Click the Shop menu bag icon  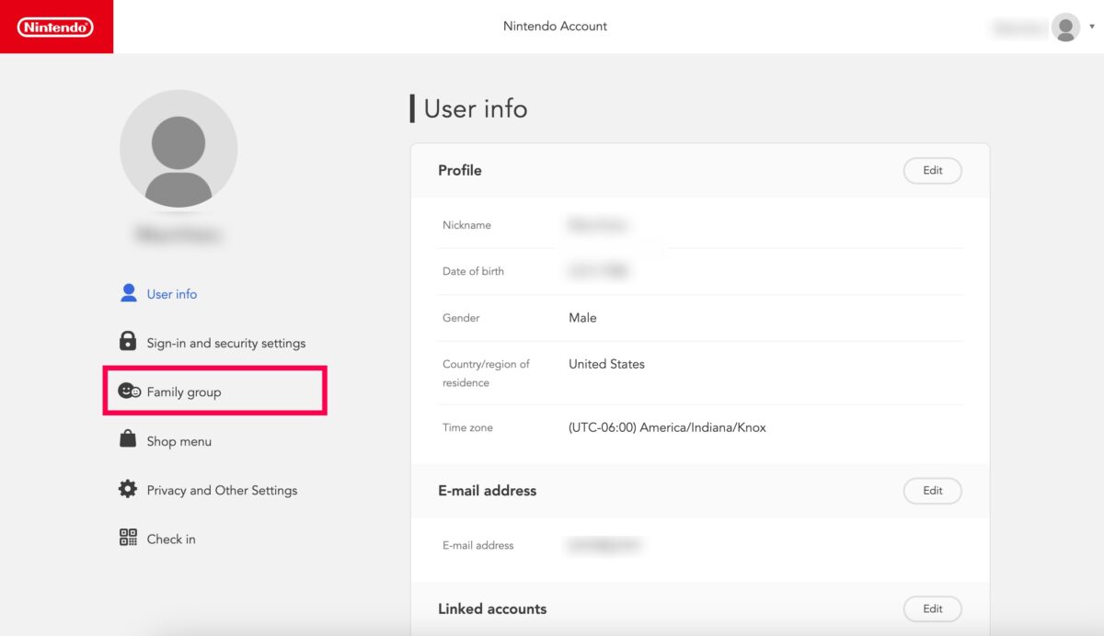128,439
